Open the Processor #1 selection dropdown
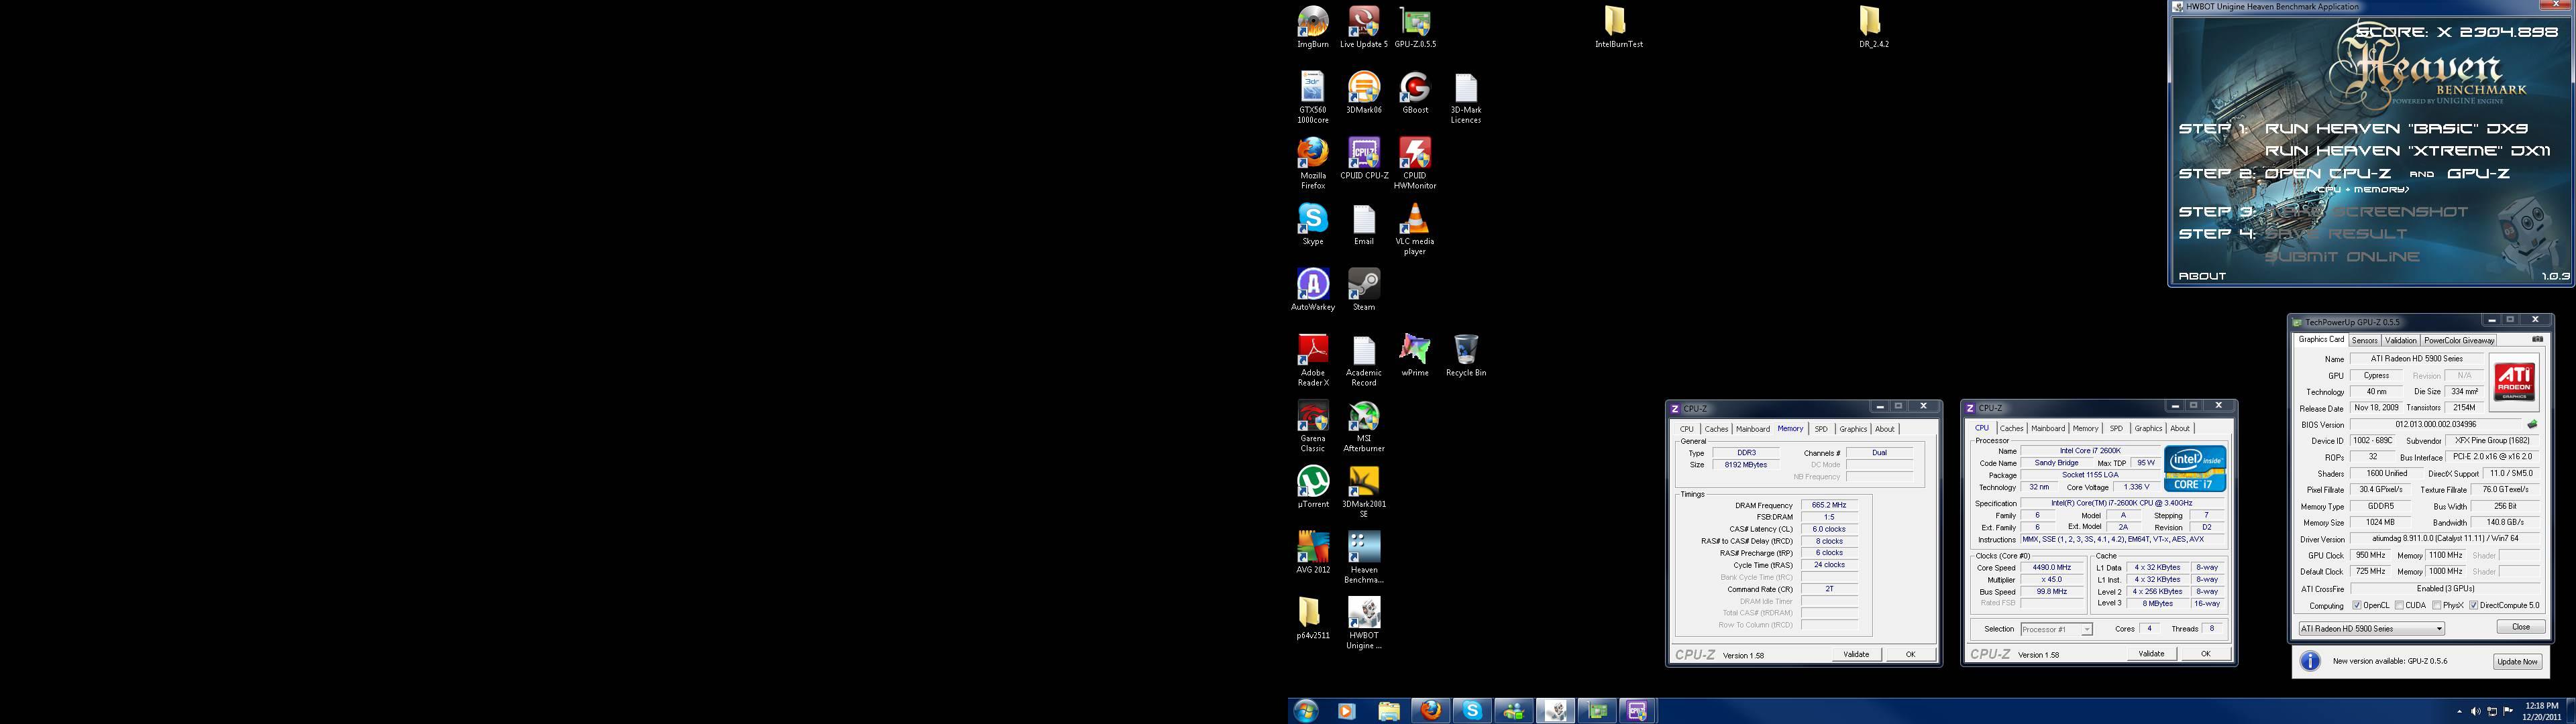Screen dimensions: 2576x724 [2055, 629]
